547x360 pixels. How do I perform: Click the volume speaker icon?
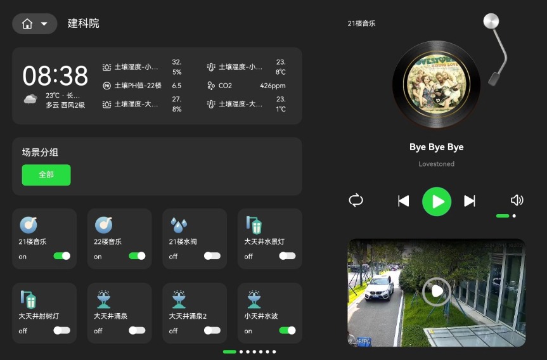pyautogui.click(x=517, y=200)
